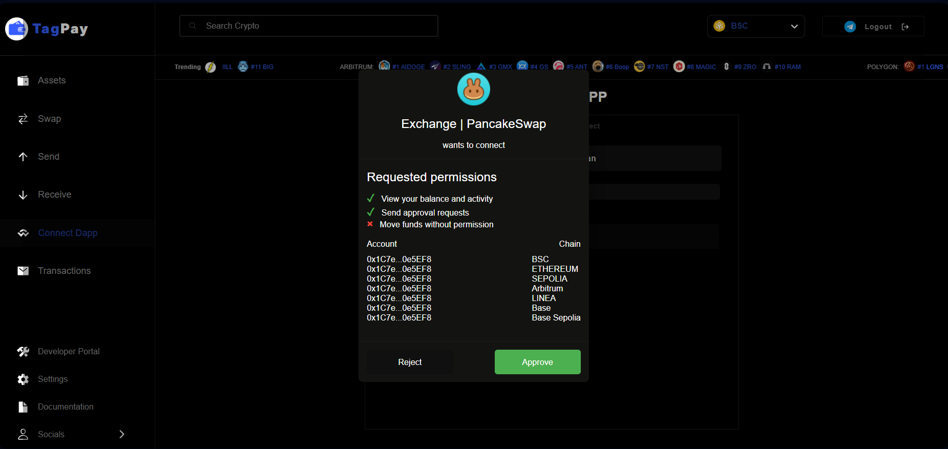Click the PancakeSwap bunny icon
This screenshot has height=449, width=948.
(x=473, y=89)
